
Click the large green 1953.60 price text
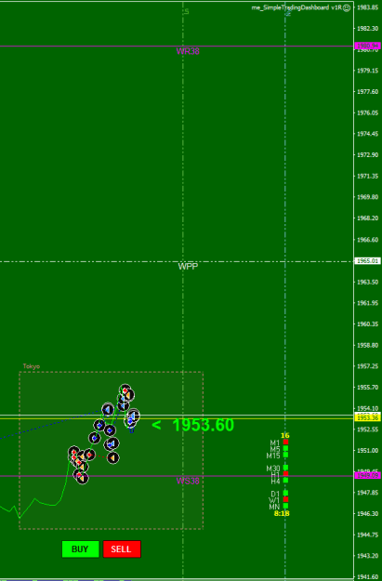tap(203, 425)
